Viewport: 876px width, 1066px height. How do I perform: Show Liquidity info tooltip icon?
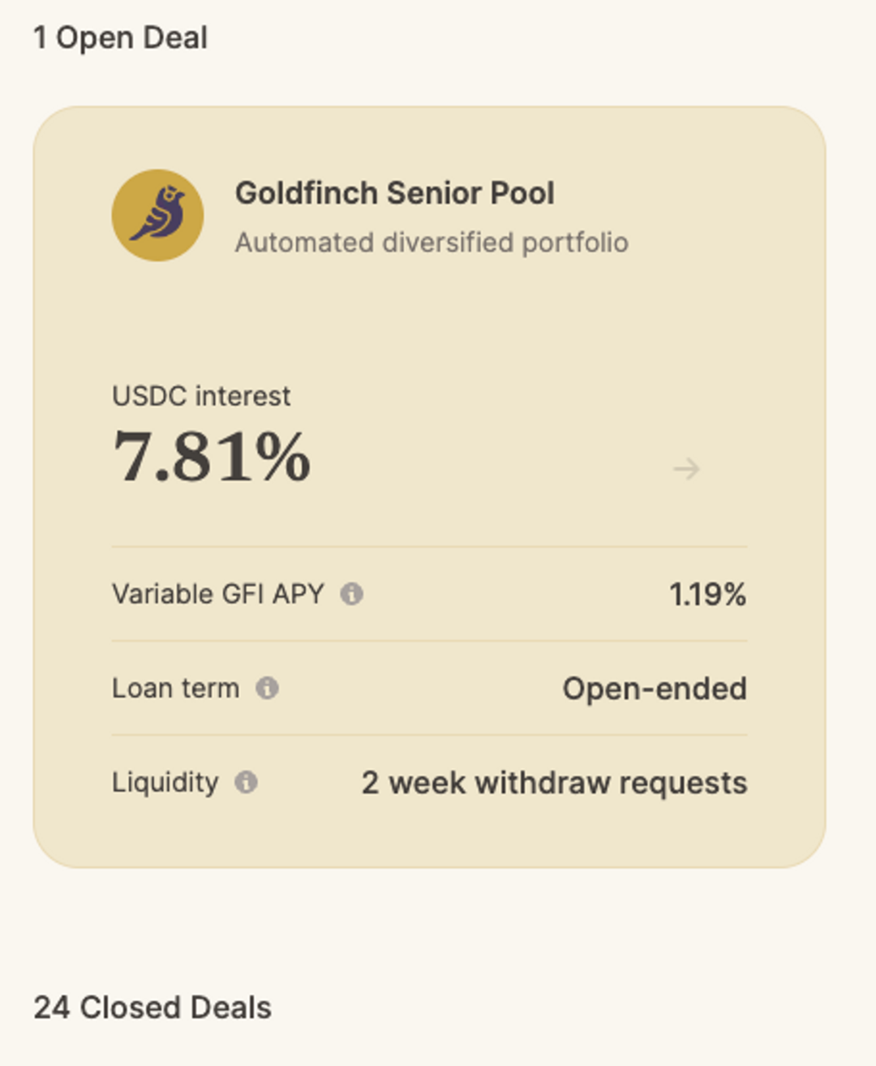246,782
